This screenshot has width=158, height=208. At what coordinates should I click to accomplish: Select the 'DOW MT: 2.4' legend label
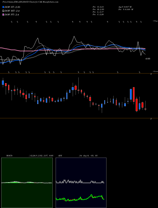click(x=12, y=11)
